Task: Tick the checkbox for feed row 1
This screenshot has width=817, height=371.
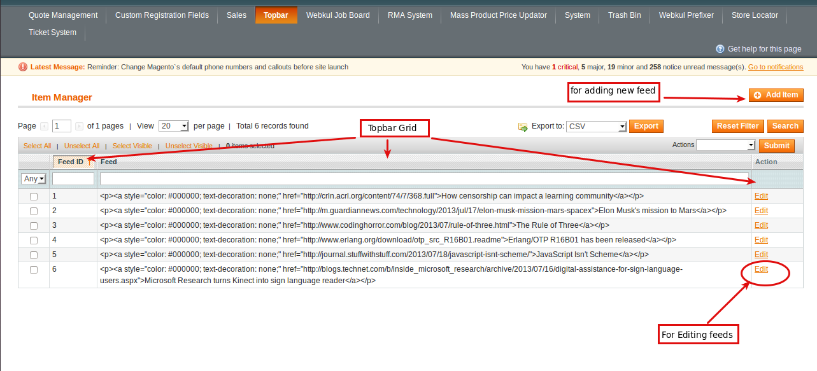Action: tap(34, 197)
